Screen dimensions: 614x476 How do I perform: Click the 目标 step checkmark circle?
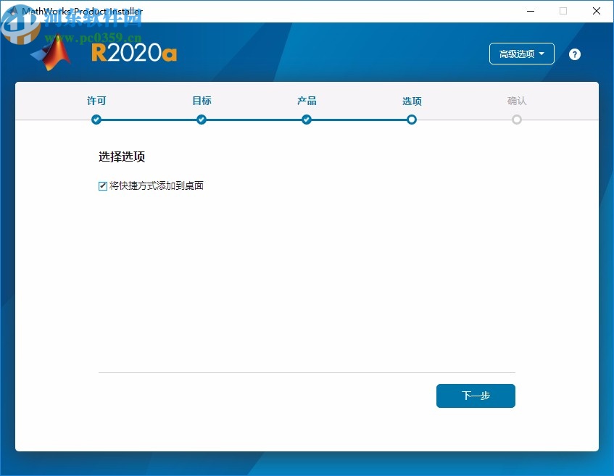pos(201,120)
